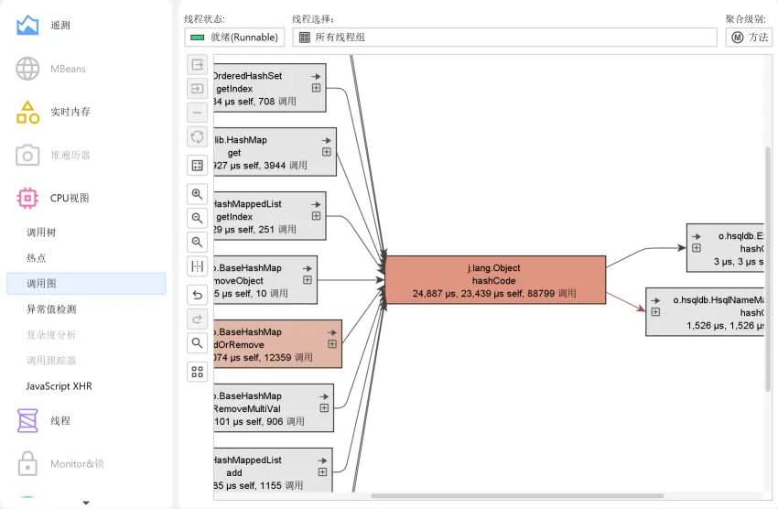Click the circular refresh arrows toolbar icon
The image size is (778, 509).
click(197, 137)
